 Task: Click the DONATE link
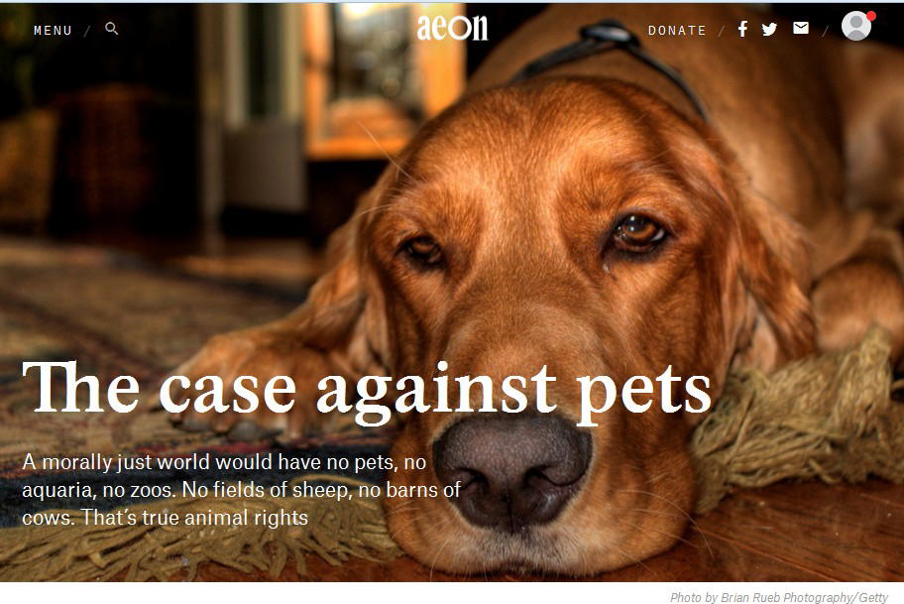(x=677, y=31)
